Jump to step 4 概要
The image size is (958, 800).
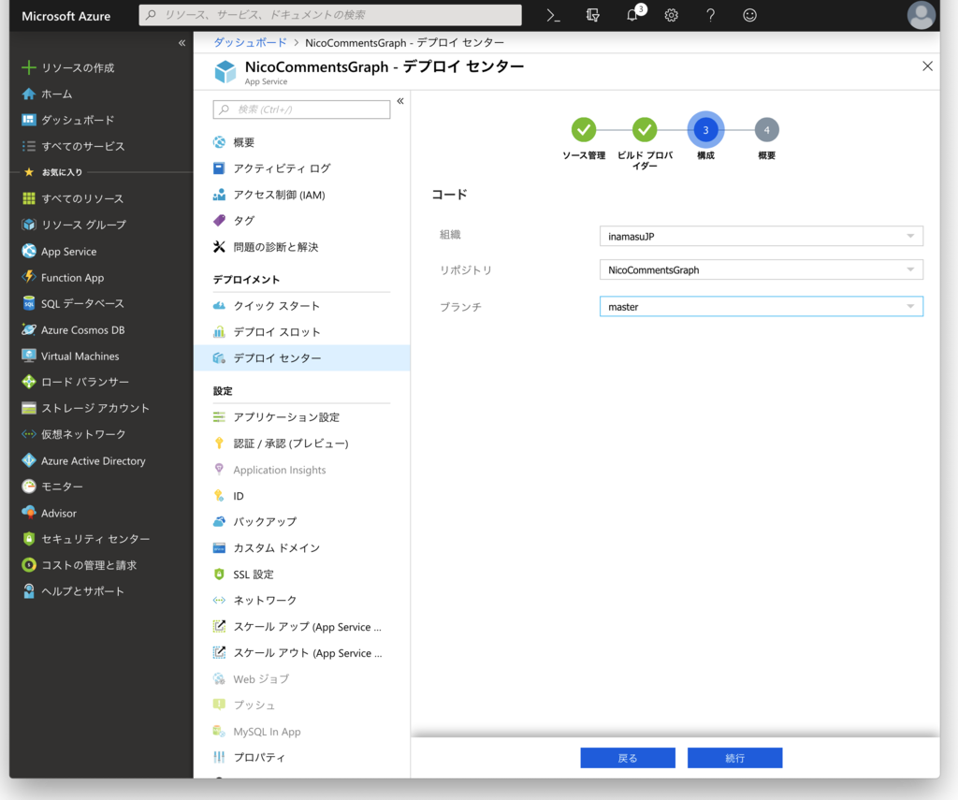coord(767,129)
